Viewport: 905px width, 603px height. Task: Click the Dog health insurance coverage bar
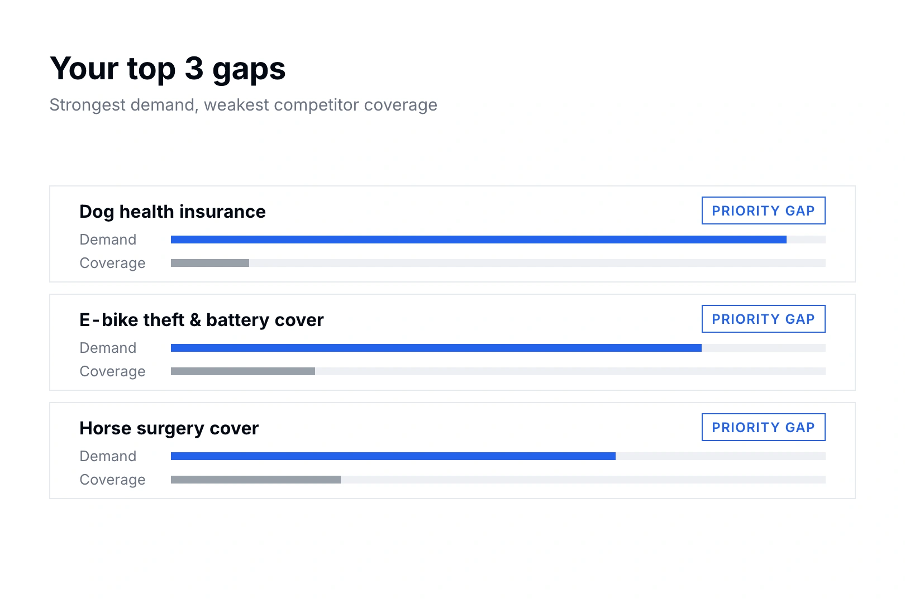pyautogui.click(x=498, y=263)
